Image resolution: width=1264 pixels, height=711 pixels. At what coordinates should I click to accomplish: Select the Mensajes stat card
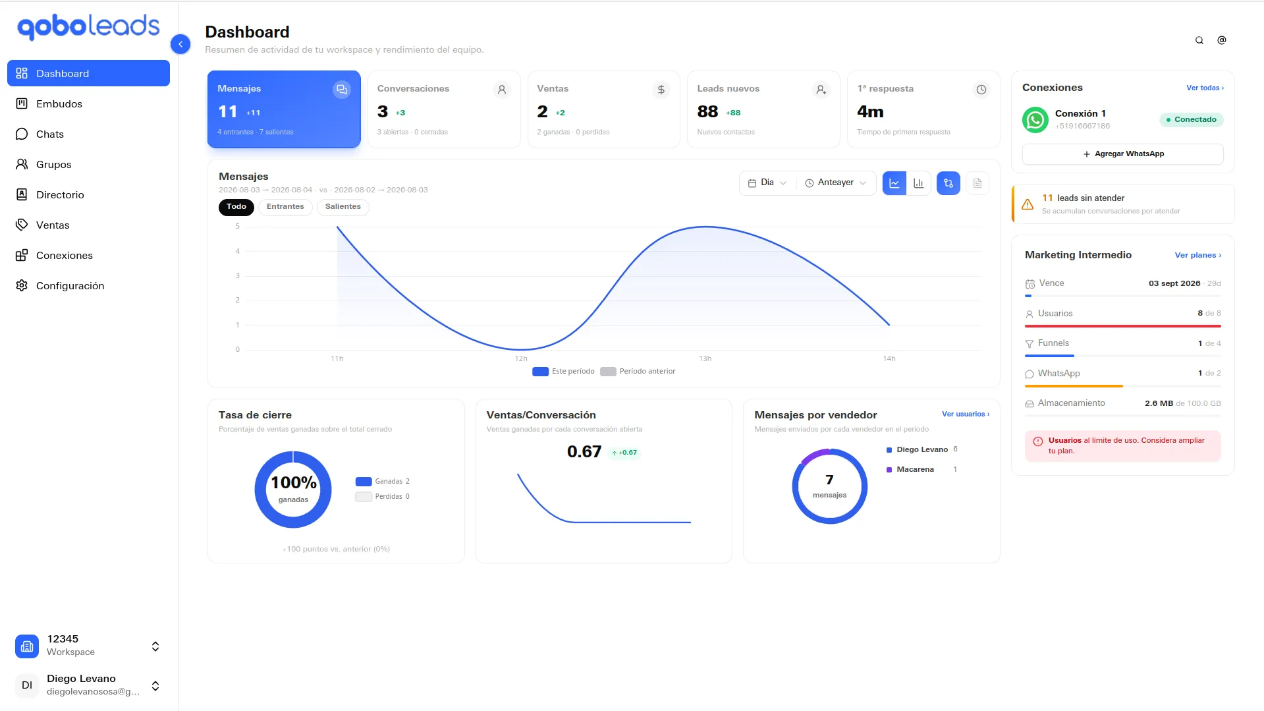click(x=284, y=109)
